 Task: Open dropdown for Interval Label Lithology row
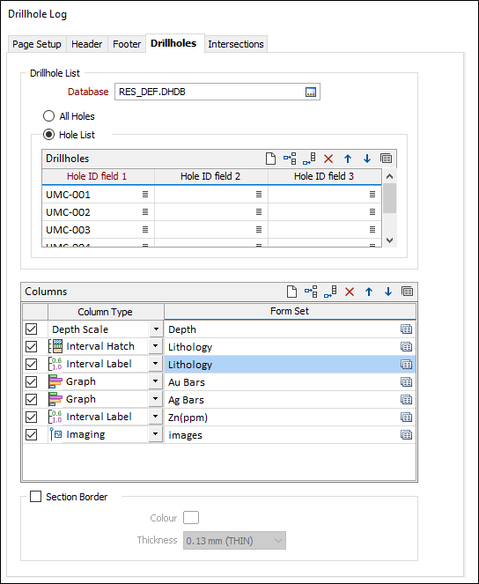pos(156,364)
